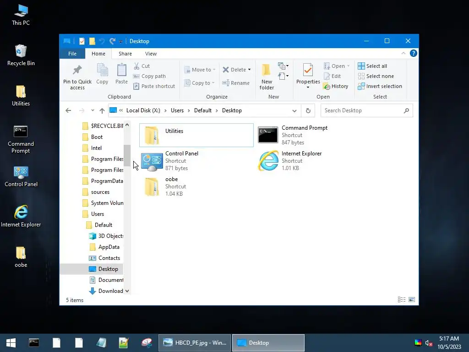Click Select all in ribbon

(x=372, y=66)
